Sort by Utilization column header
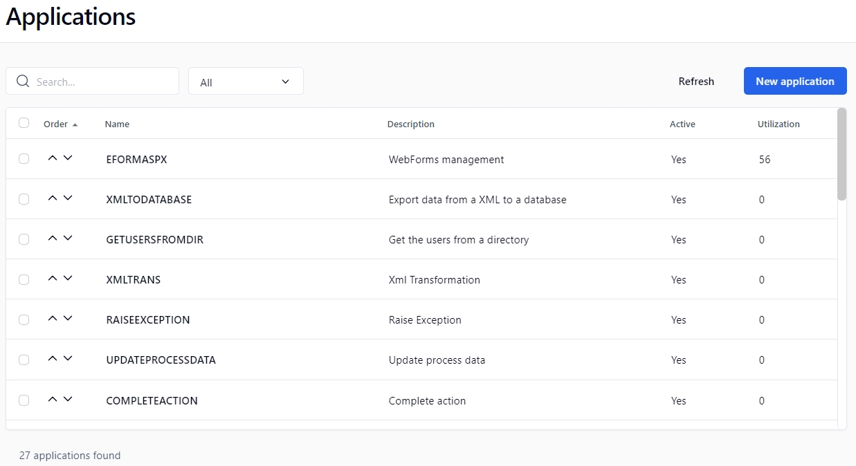This screenshot has height=466, width=856. [x=778, y=124]
